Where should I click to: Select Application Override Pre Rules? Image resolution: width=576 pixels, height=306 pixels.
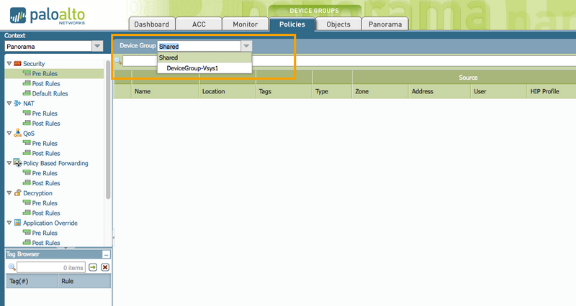(45, 233)
